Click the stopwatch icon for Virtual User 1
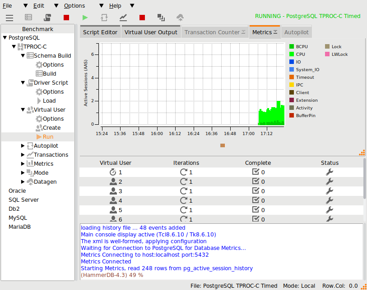 click(113, 172)
